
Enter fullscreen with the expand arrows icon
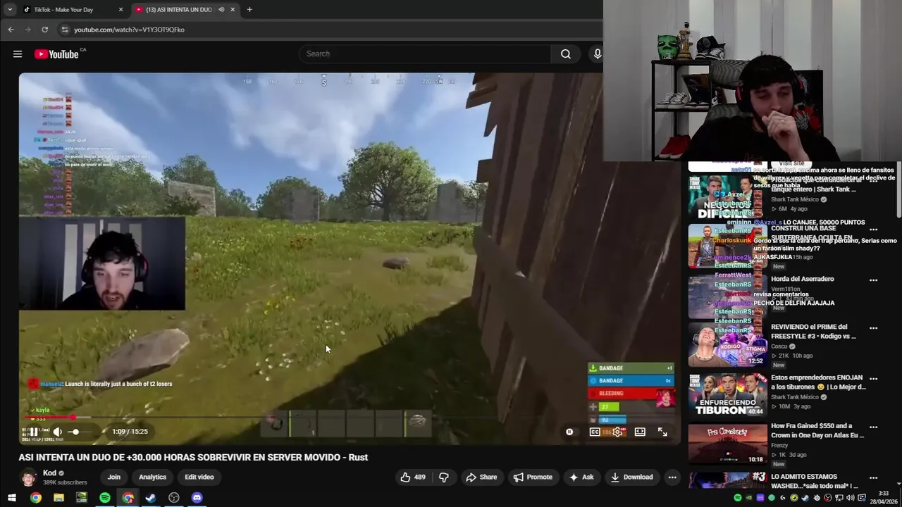point(662,432)
